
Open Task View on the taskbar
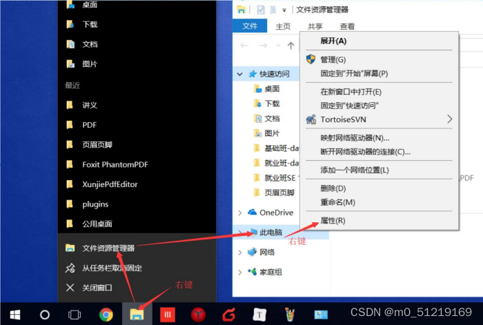coord(75,315)
